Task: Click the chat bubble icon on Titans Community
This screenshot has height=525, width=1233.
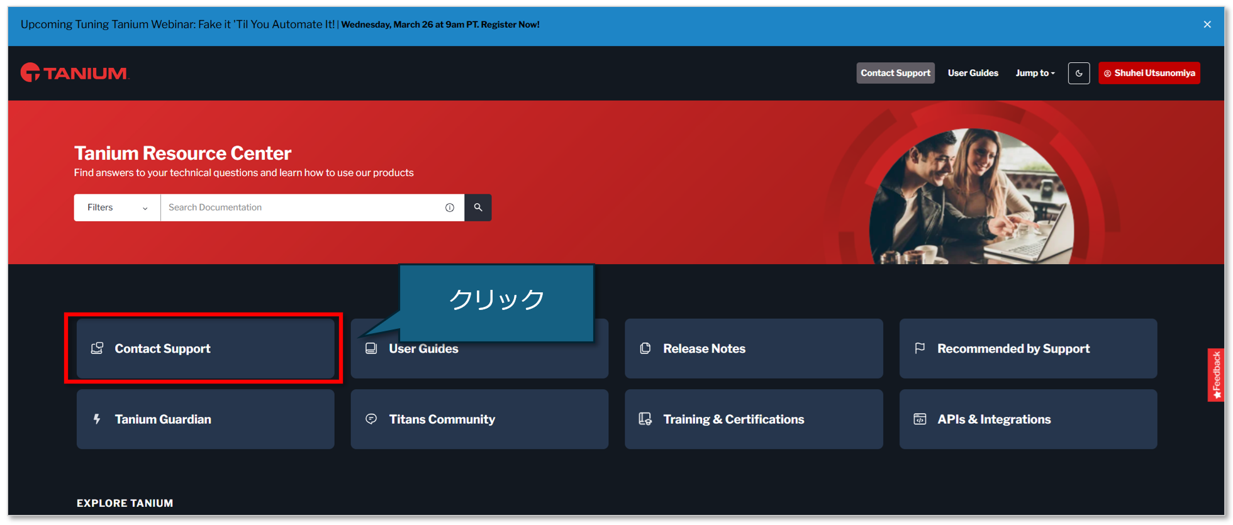Action: [x=371, y=419]
